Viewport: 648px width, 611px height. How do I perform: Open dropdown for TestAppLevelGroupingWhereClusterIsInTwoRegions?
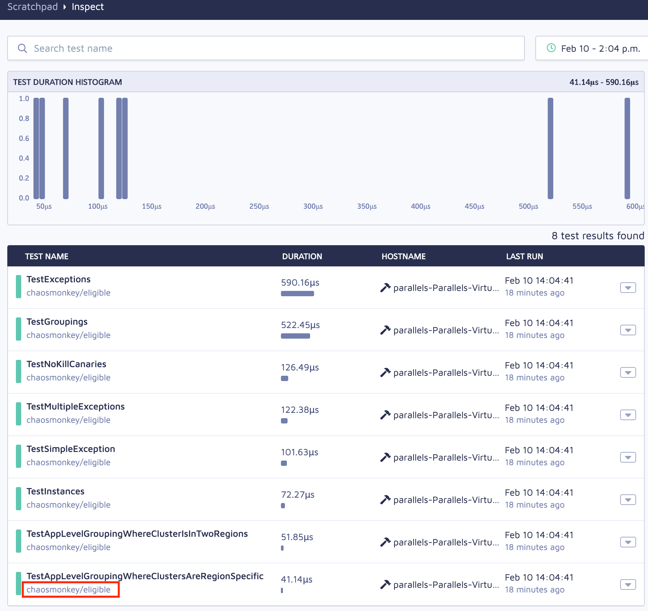pyautogui.click(x=627, y=542)
